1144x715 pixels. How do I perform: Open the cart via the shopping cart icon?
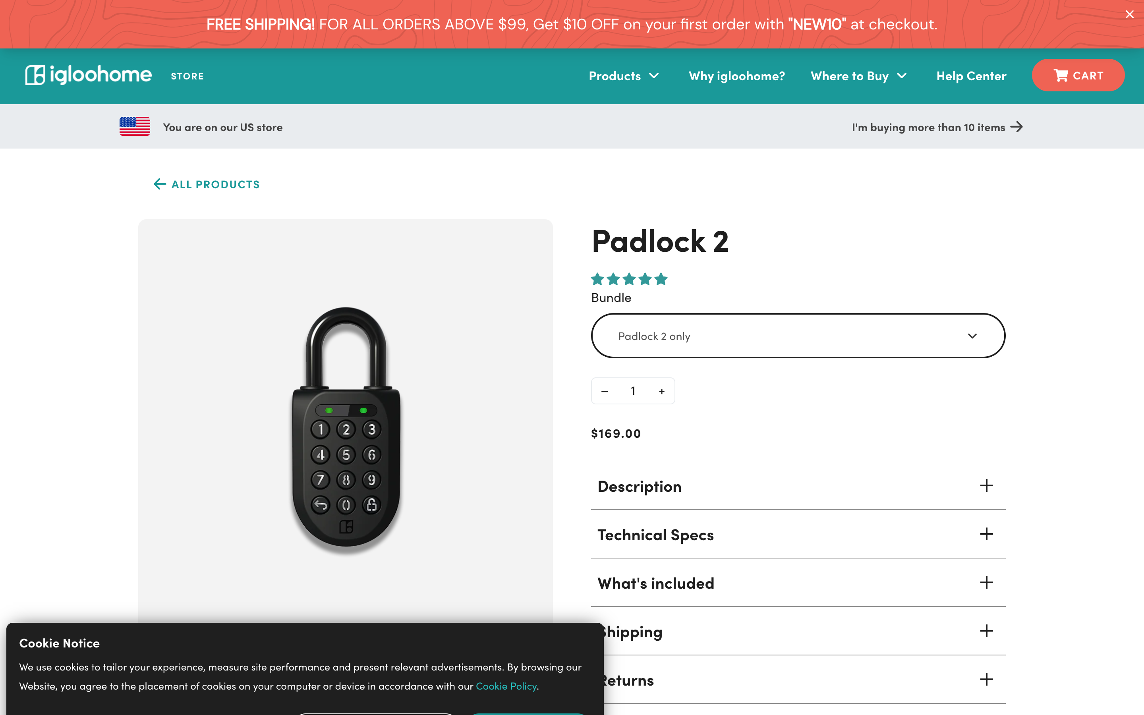[1062, 75]
